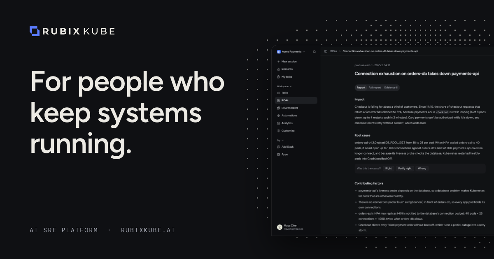Click the 'checkout' inline code tag
The height and width of the screenshot is (259, 494).
click(442, 112)
